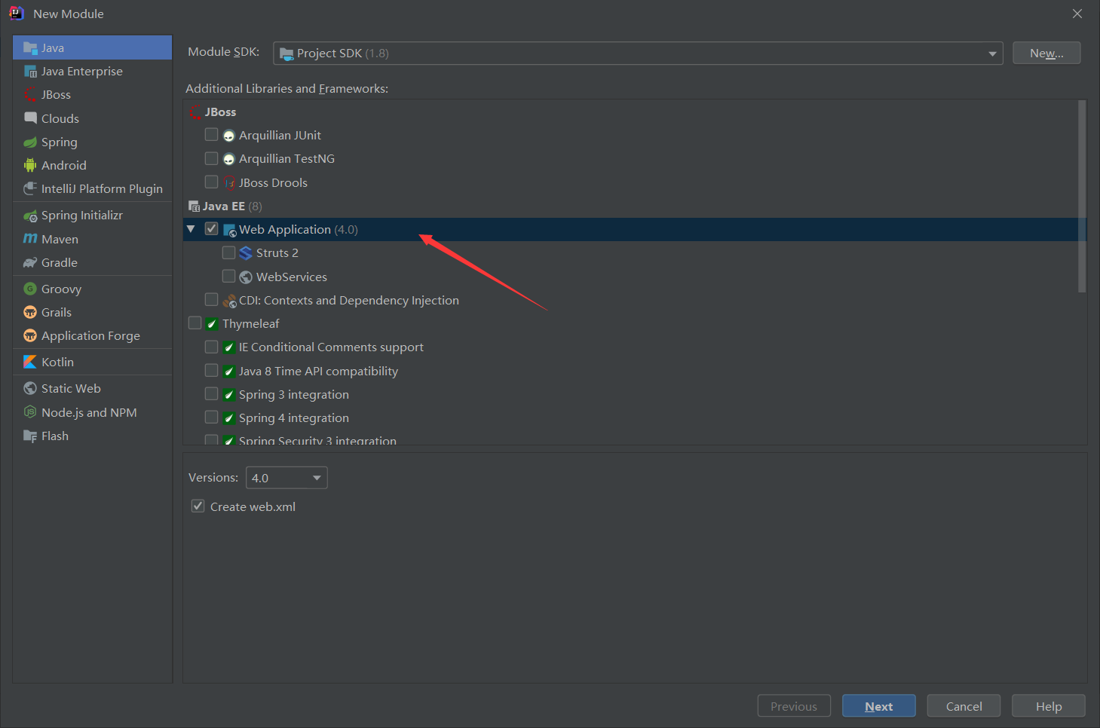Screen dimensions: 1100x728
Task: Select Gradle module type
Action: pyautogui.click(x=92, y=262)
